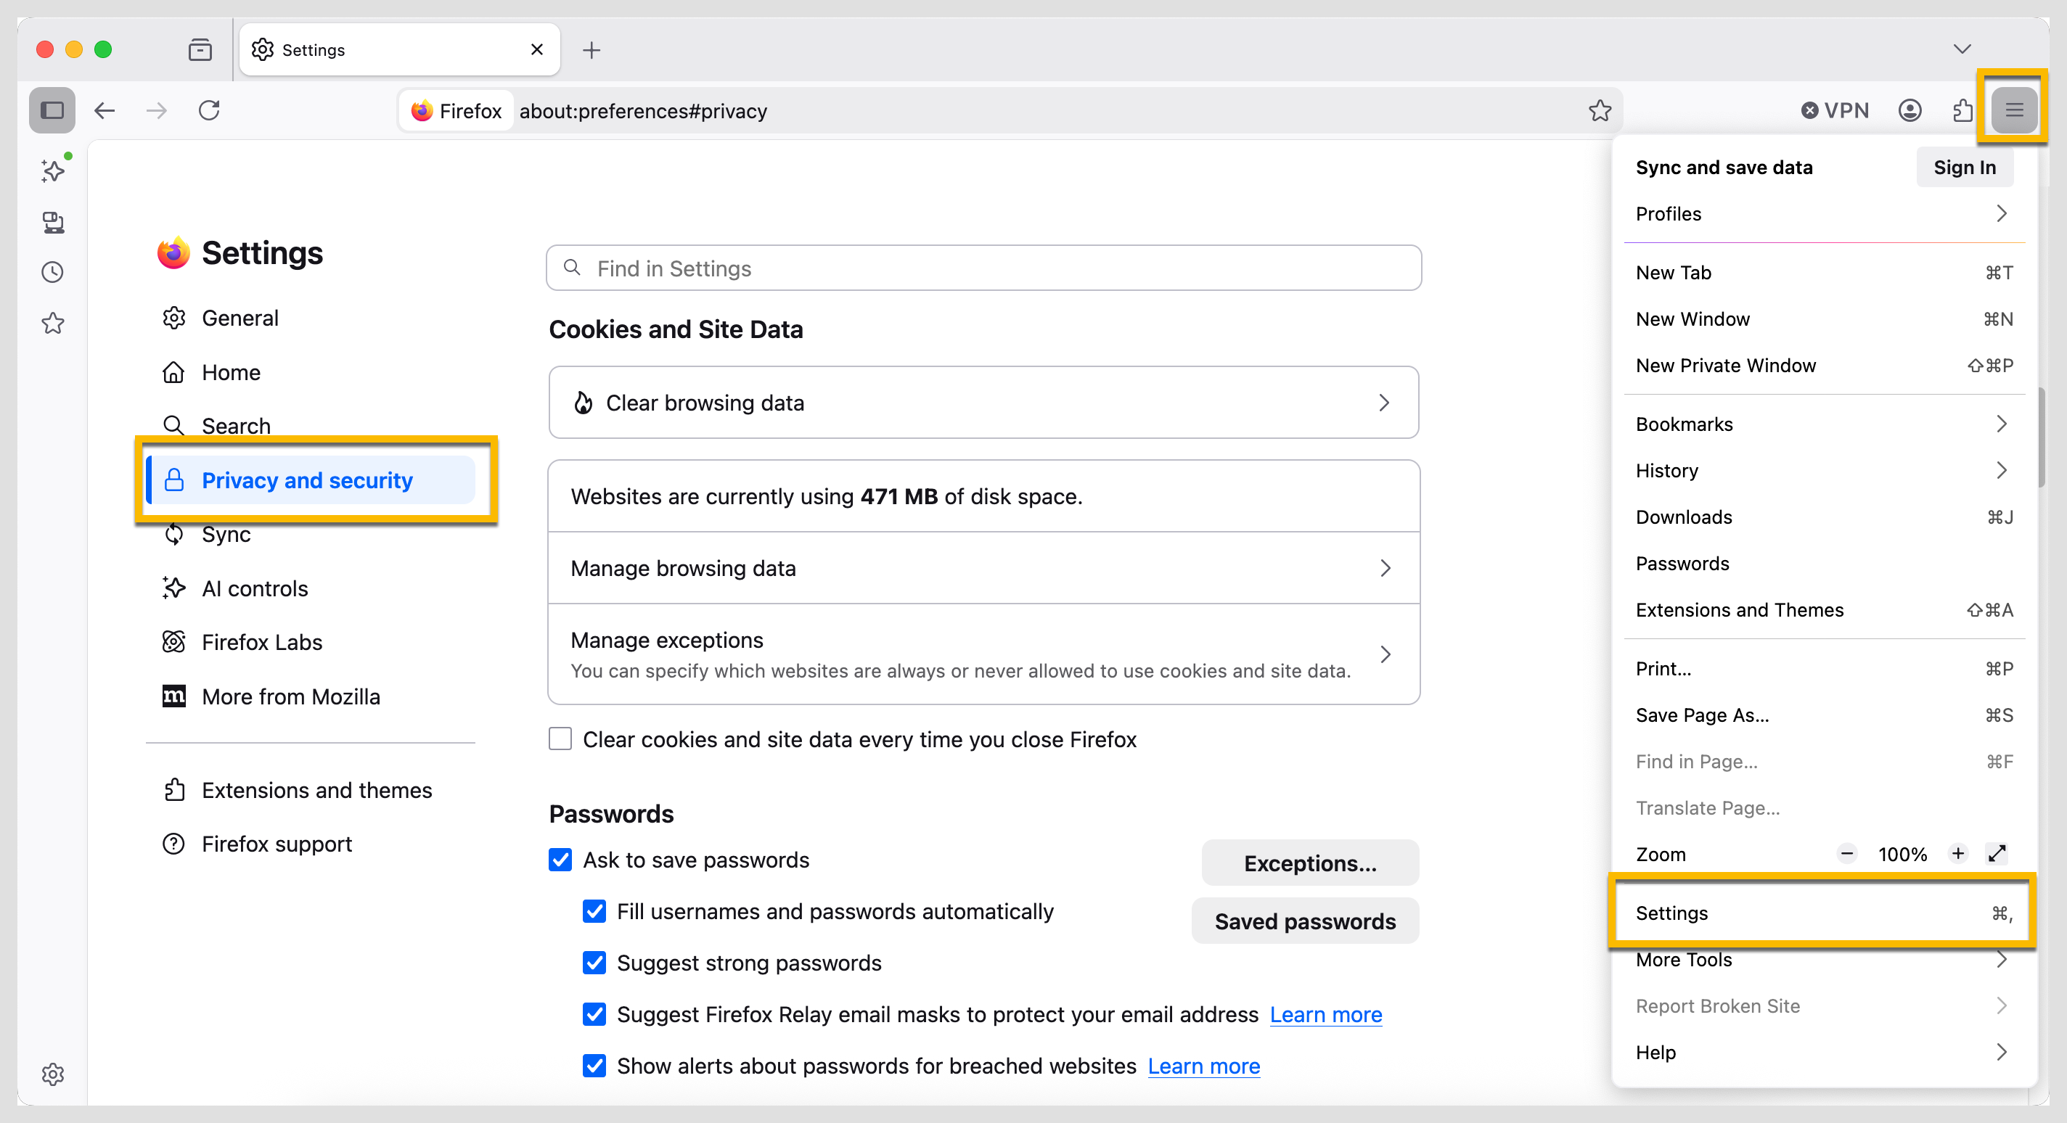Expand the Clear browsing data row
2067x1123 pixels.
(x=983, y=403)
